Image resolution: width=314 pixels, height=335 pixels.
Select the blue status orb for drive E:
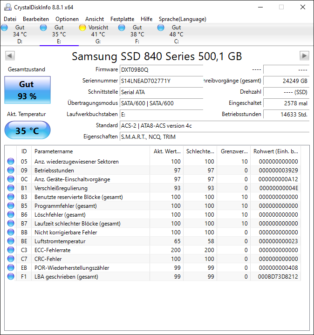pos(43,27)
